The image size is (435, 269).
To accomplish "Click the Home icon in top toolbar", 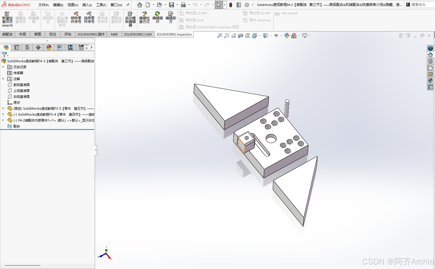I will coord(139,5).
